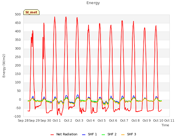This screenshot has height=140, width=187.
Task: Click the Sep 30 x-axis tick label
Action: click(46, 120)
